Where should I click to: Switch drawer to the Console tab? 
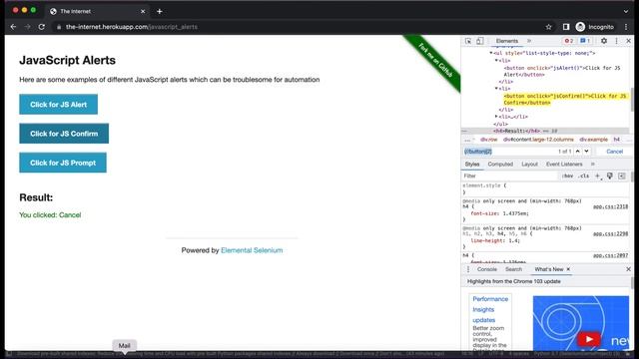tap(486, 269)
